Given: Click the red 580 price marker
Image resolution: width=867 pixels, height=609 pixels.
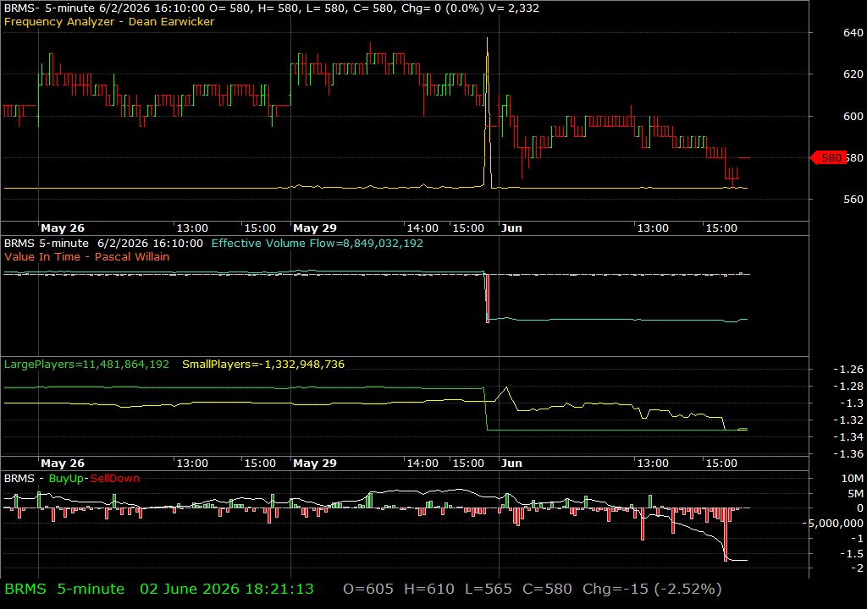Looking at the screenshot, I should (x=828, y=158).
